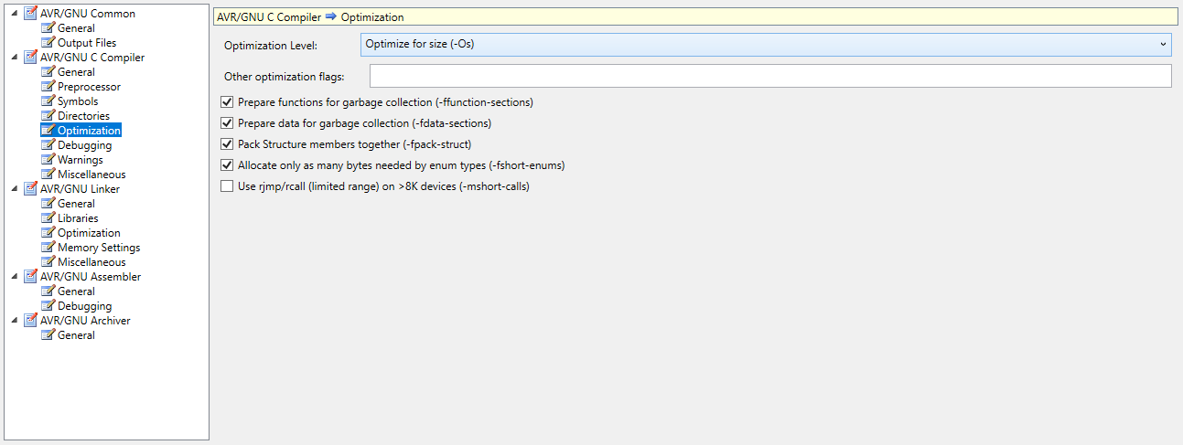
Task: Click the AVR/GNU Archiver category icon
Action: click(x=30, y=320)
